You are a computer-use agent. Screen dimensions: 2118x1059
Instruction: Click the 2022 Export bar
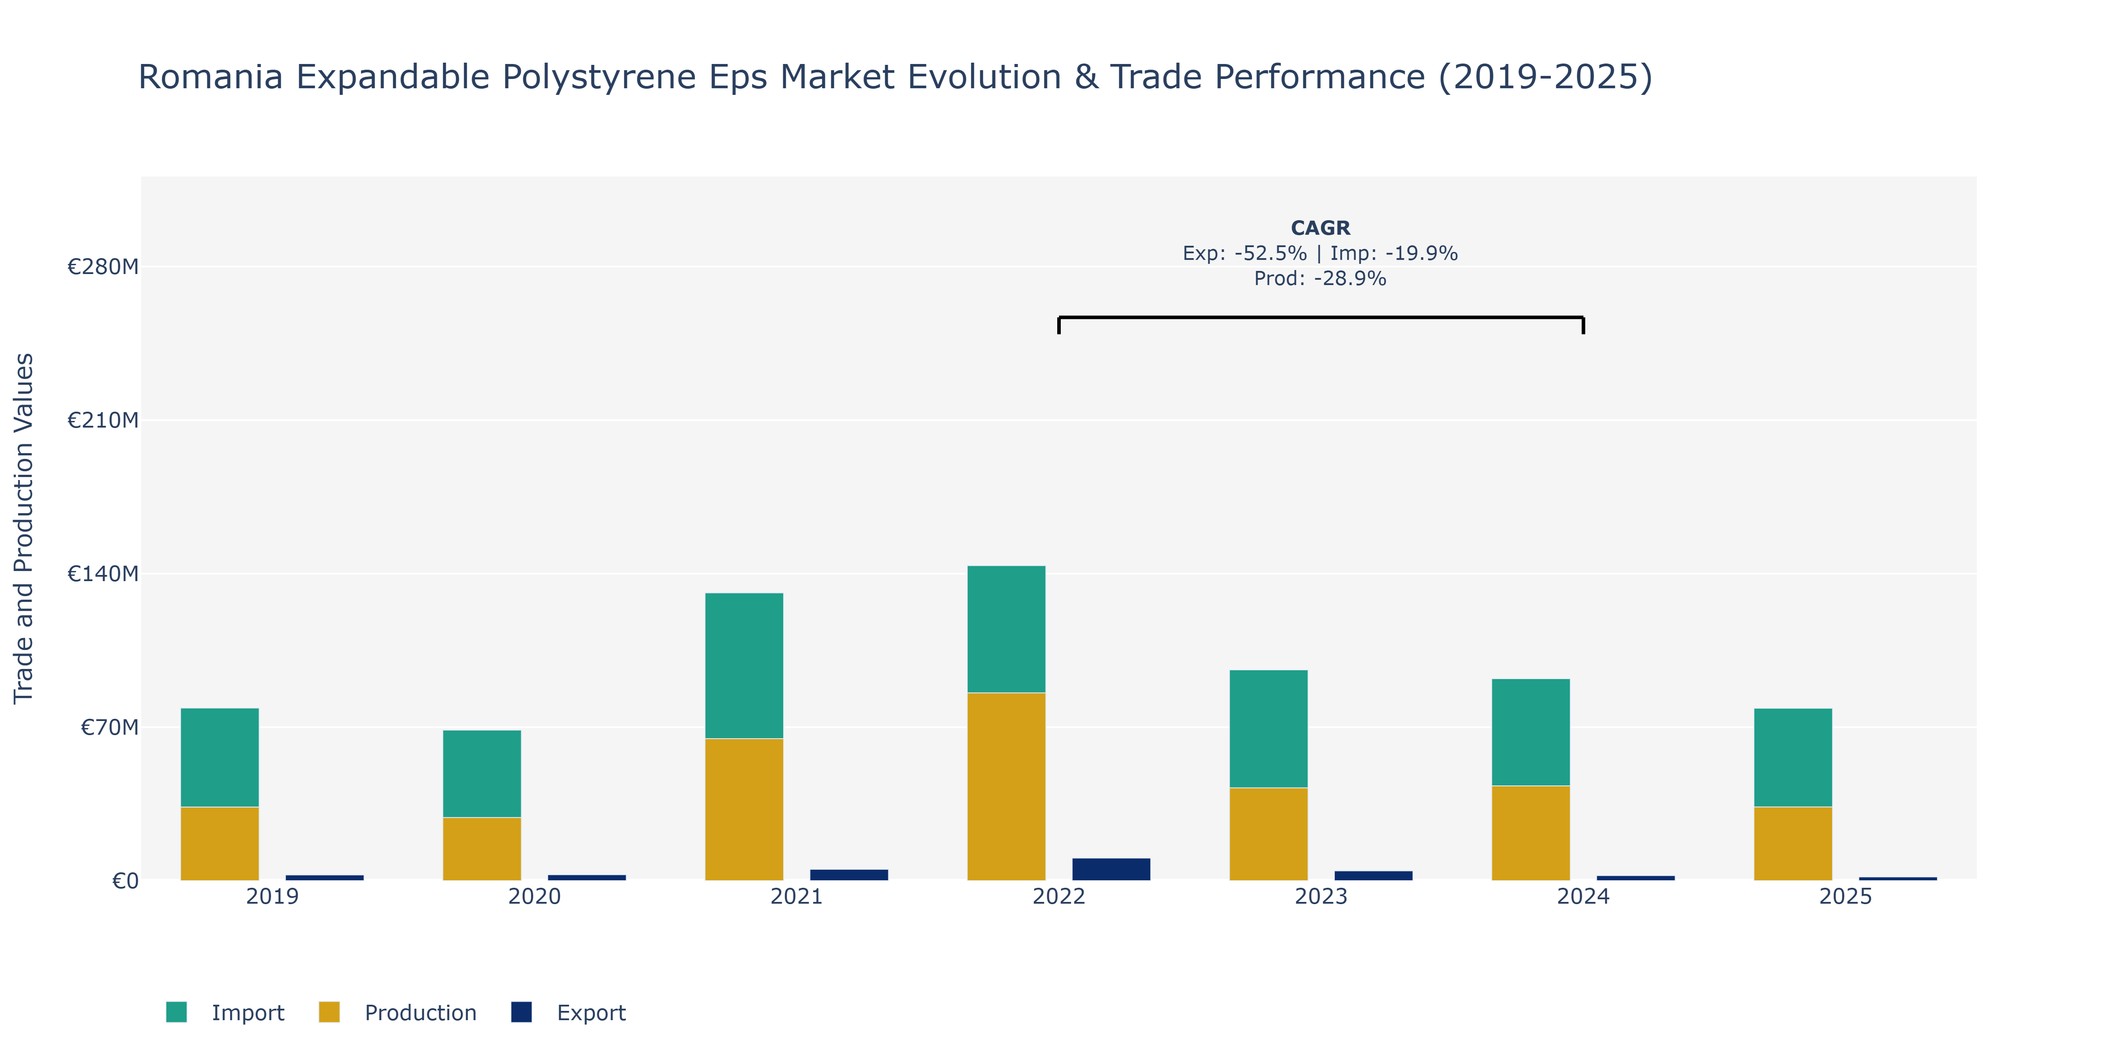(x=1111, y=869)
